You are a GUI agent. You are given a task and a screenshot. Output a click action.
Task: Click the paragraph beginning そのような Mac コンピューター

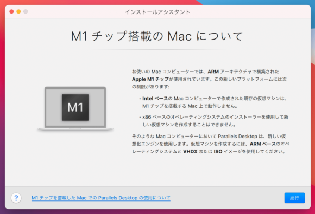(x=211, y=144)
